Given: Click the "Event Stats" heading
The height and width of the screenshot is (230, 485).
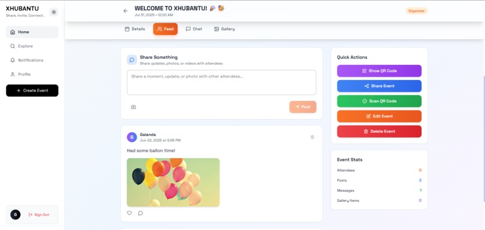Looking at the screenshot, I should [x=350, y=160].
